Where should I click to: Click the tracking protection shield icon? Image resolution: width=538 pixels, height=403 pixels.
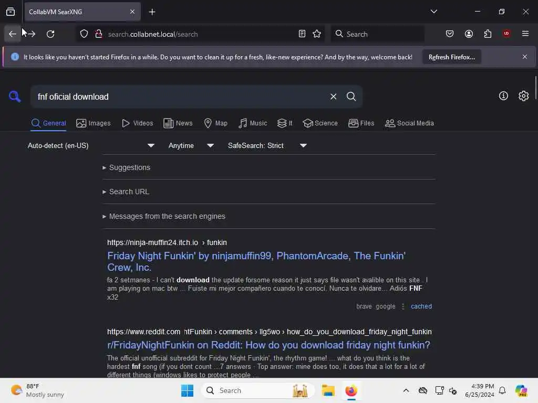84,34
